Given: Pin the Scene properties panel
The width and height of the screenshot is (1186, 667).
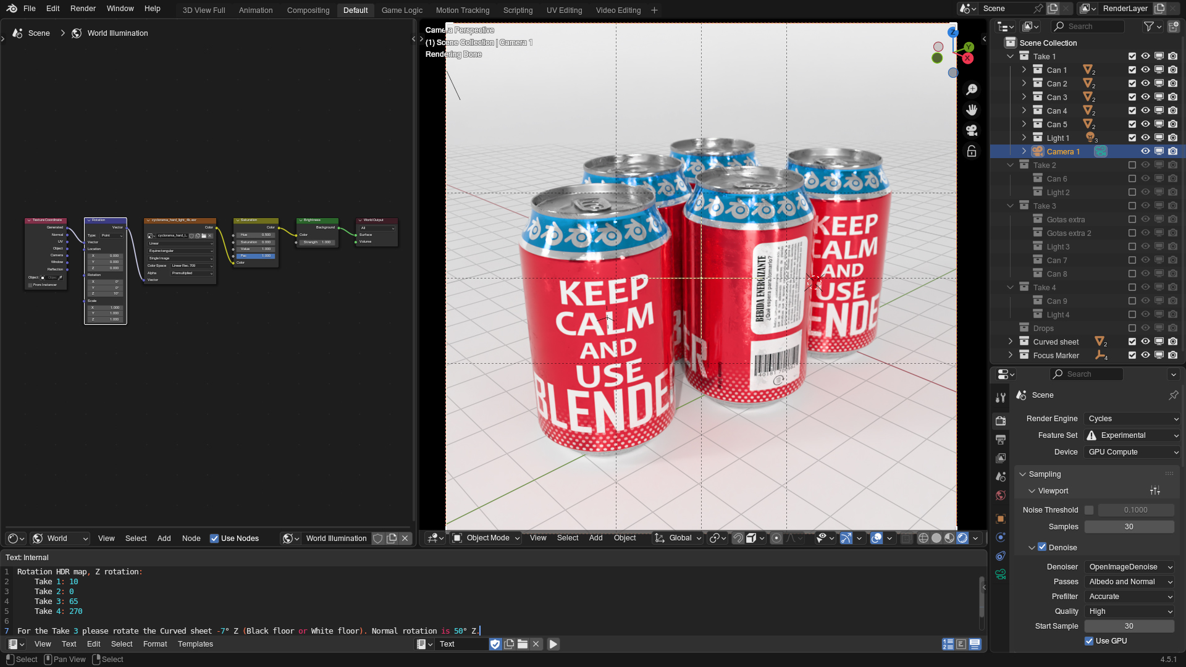Looking at the screenshot, I should click(1174, 395).
